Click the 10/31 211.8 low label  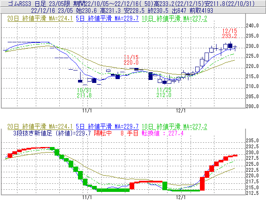coord(84,93)
